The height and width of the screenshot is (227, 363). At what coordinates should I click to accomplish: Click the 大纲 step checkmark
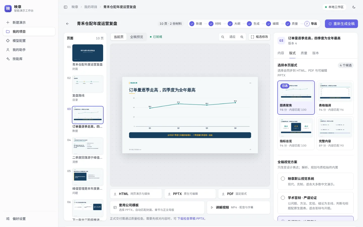coord(230,24)
